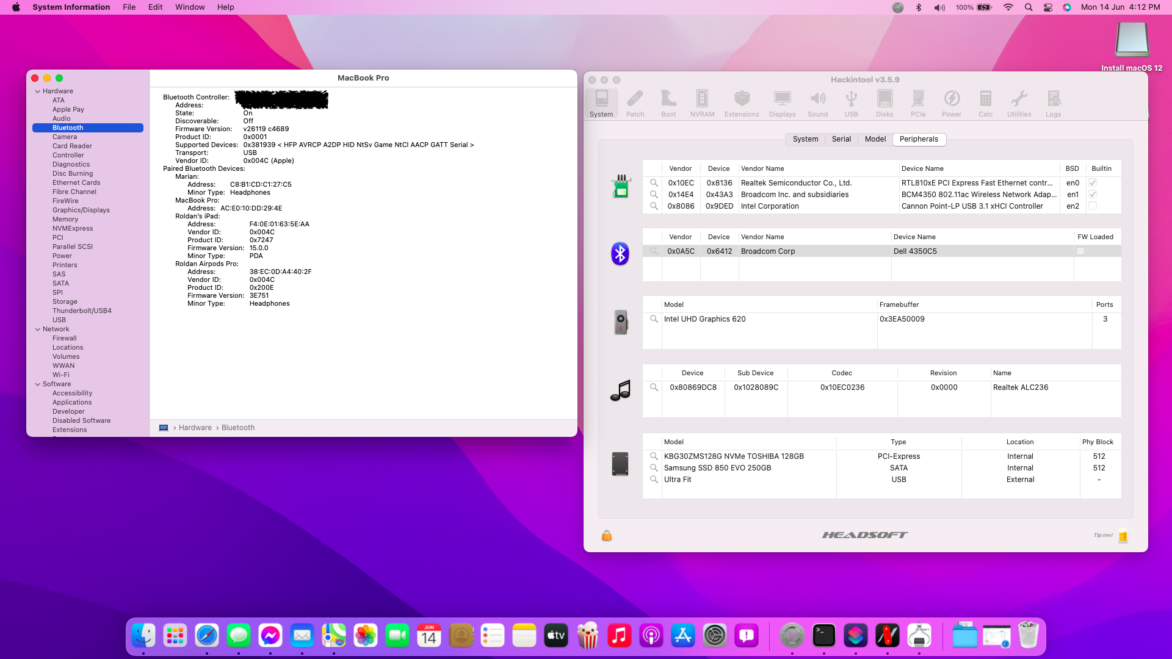
Task: Click the orange lock icon in Hackintool
Action: pos(607,535)
